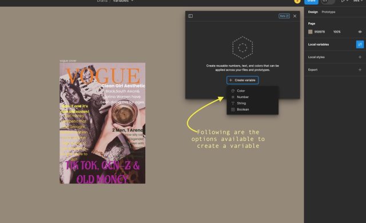Close the variables panel

point(295,16)
